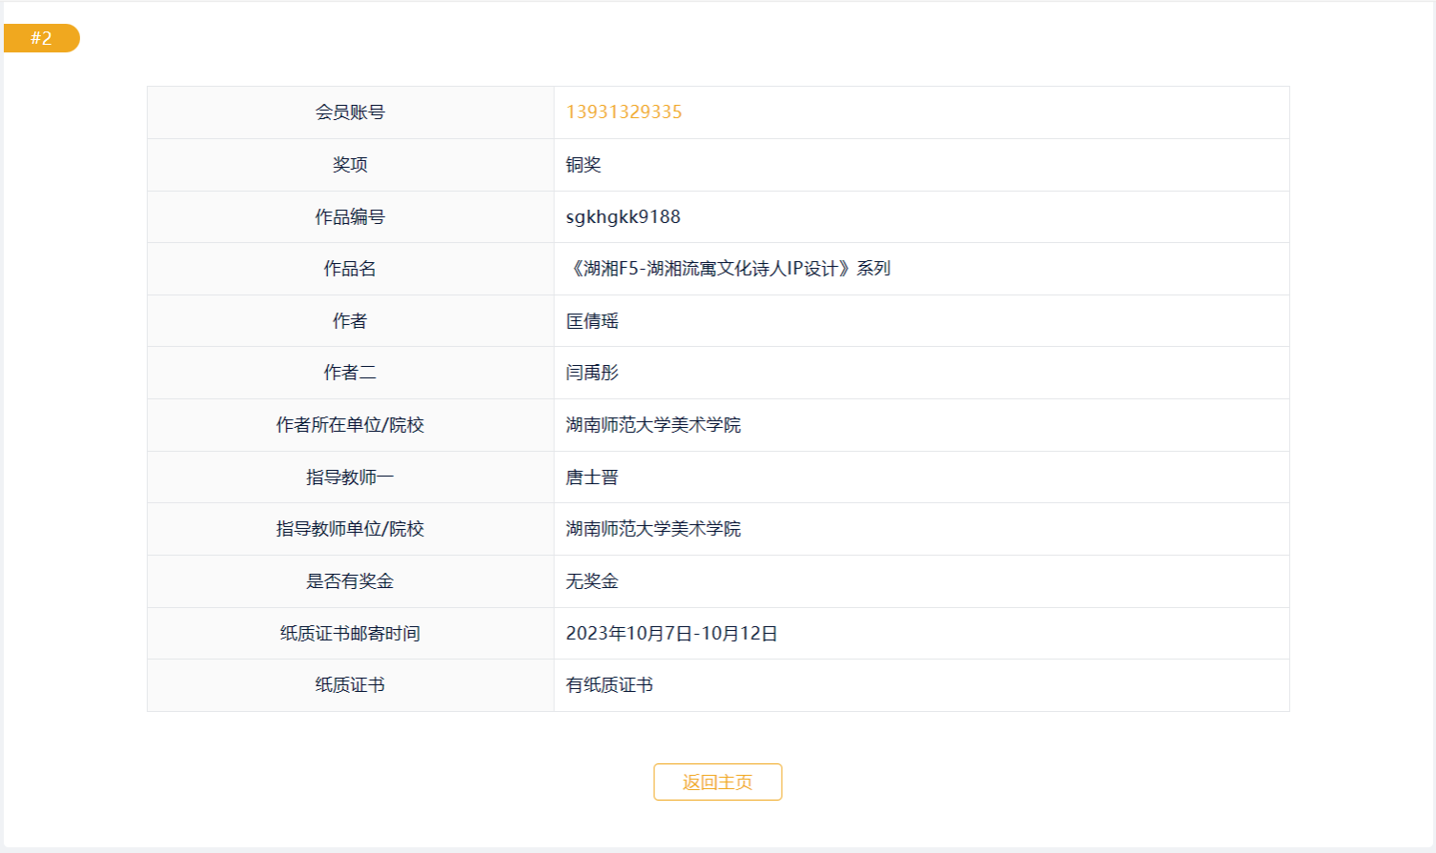
Task: Click mailing date 2023年10月7日-10月12日
Action: [671, 634]
